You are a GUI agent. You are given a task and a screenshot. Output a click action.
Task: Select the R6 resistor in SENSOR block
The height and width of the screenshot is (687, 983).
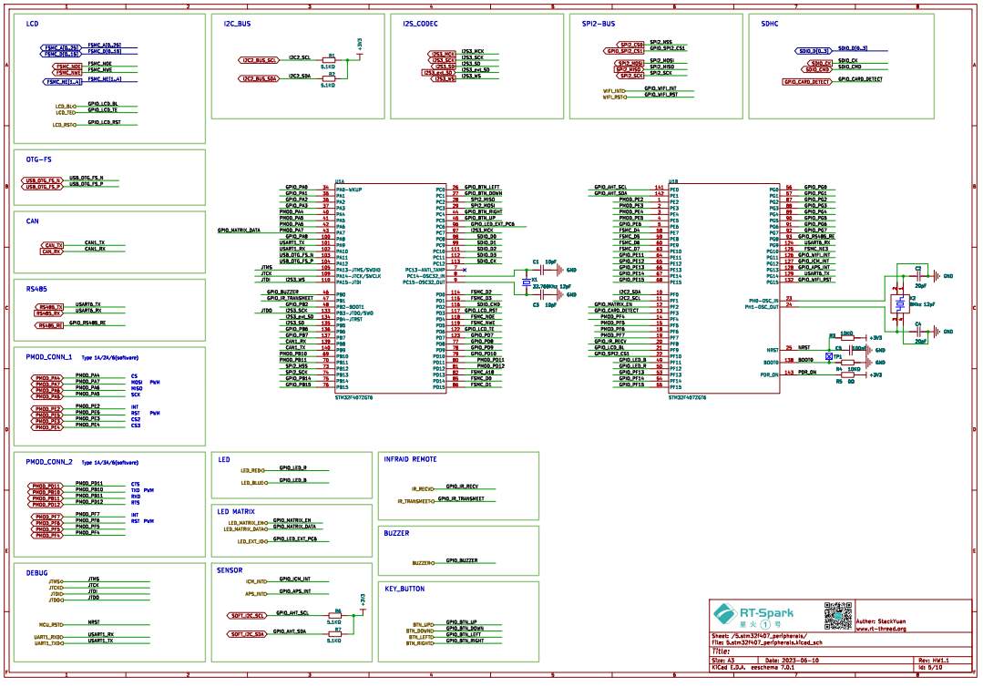point(338,615)
